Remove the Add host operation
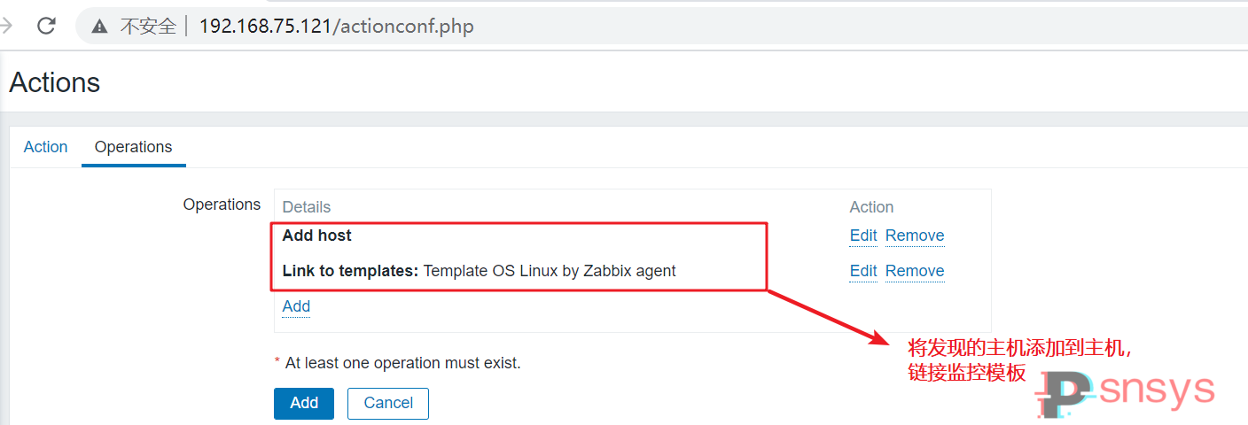The image size is (1248, 425). coord(915,236)
